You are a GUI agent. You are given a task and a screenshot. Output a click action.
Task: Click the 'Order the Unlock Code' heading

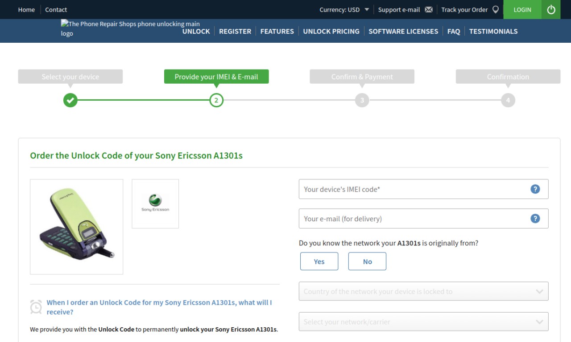(136, 155)
